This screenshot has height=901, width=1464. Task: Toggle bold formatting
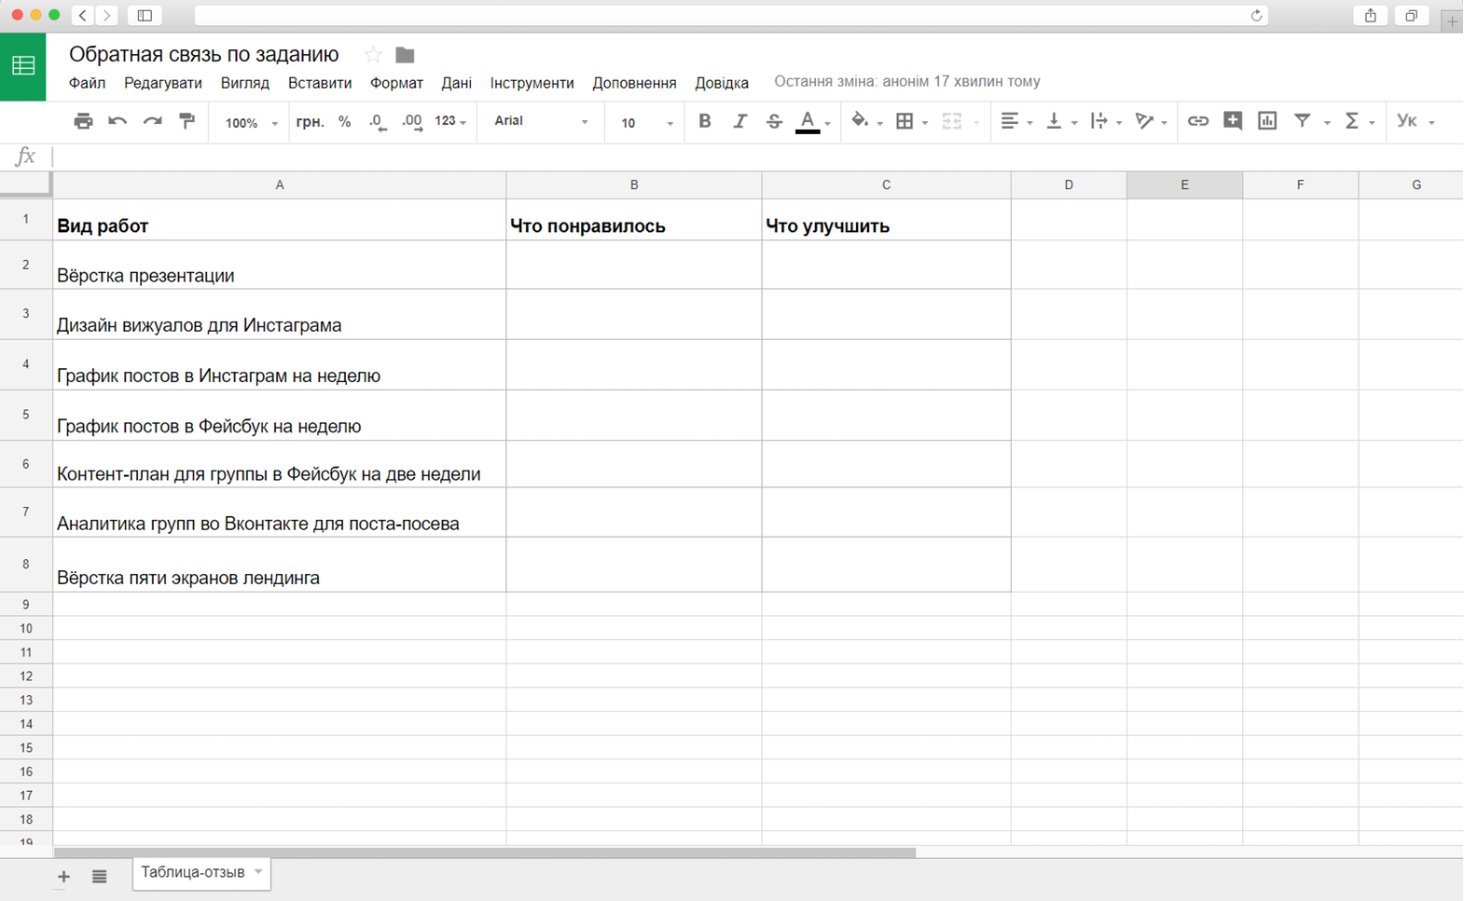[x=705, y=121]
